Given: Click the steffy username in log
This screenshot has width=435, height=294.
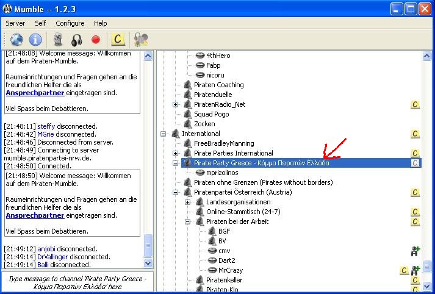Looking at the screenshot, I should pyautogui.click(x=46, y=126).
